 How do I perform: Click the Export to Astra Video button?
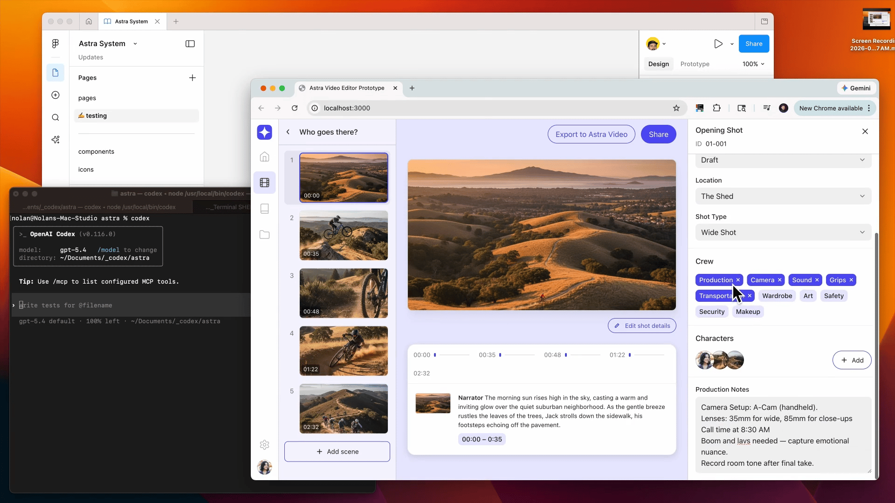pos(591,134)
